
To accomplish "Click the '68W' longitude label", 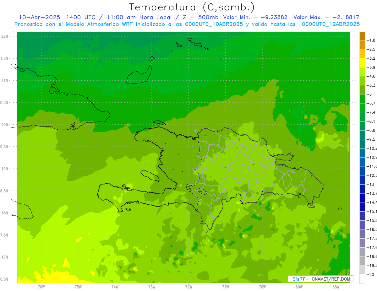I will pos(336,287).
